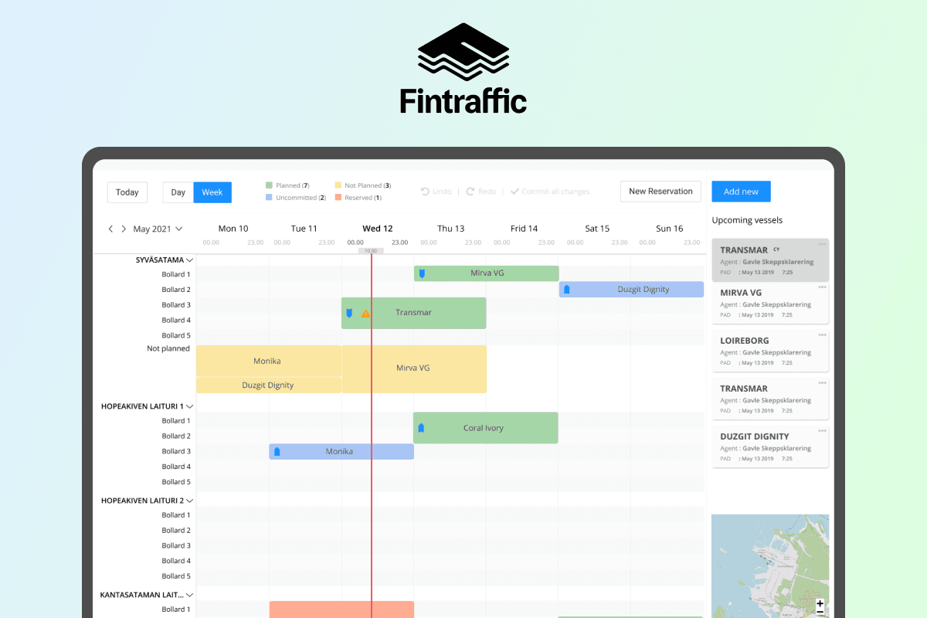
Task: Click the Thu 13 day header
Action: coord(450,229)
